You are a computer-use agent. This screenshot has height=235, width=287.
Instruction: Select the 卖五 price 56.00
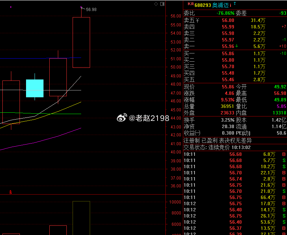(228, 20)
